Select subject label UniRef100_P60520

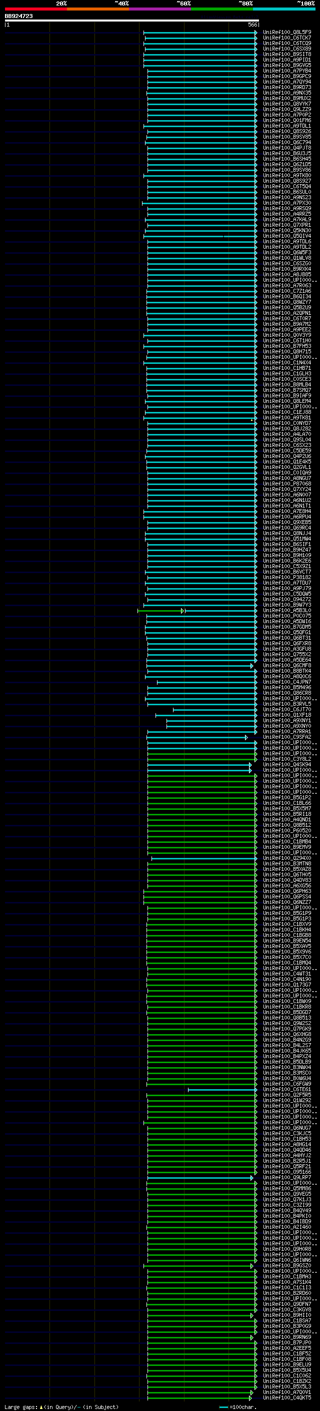[x=287, y=830]
